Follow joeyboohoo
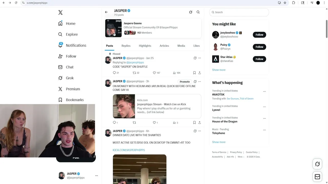 tap(259, 35)
